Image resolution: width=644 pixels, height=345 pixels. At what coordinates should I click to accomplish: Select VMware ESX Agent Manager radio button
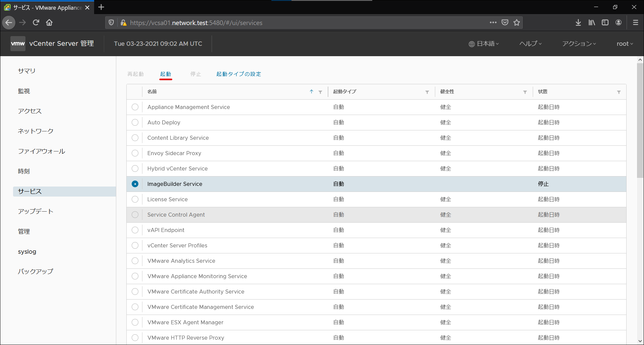[x=135, y=322]
